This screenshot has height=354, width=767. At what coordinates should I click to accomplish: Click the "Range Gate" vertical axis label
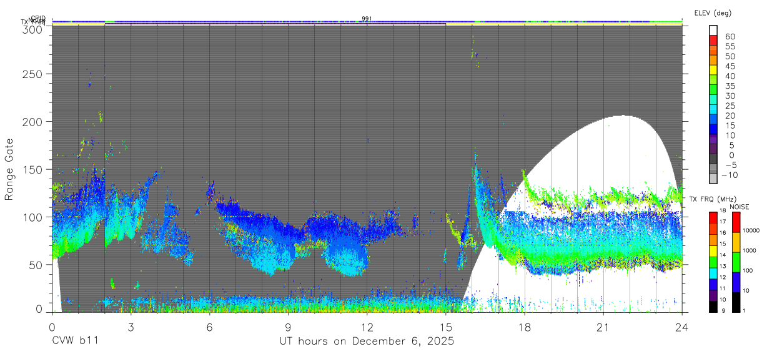click(9, 169)
